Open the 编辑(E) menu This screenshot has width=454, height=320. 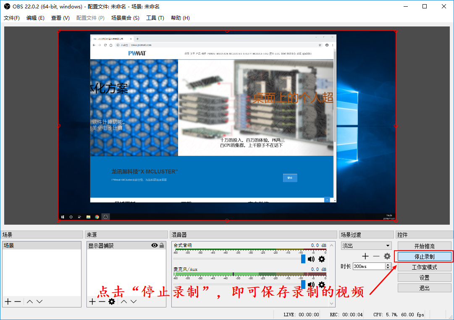(35, 18)
